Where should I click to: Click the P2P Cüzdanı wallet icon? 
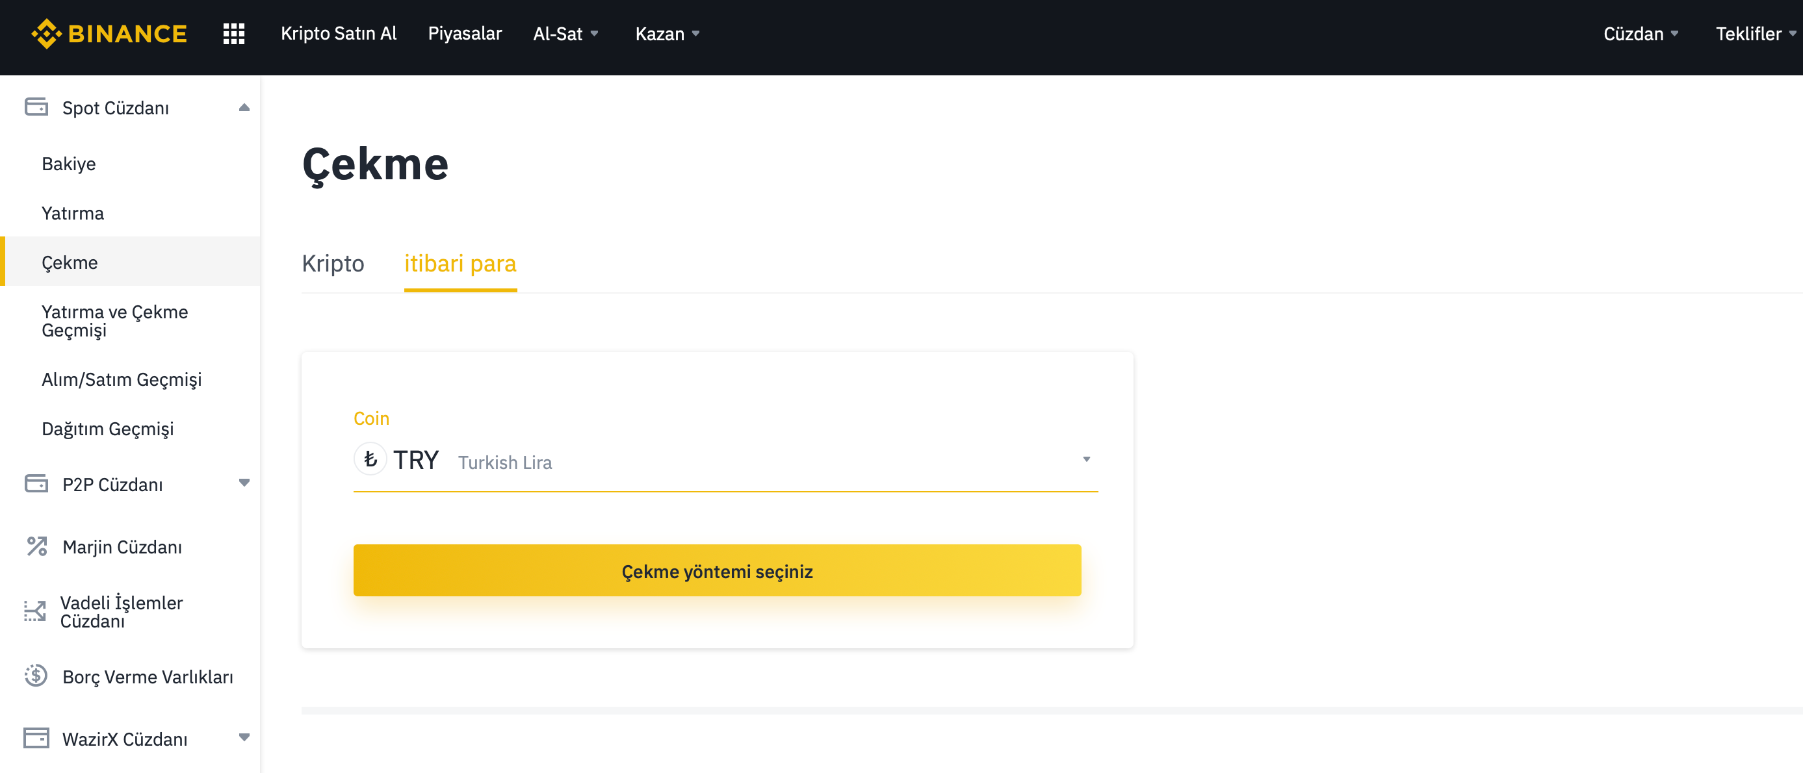36,483
